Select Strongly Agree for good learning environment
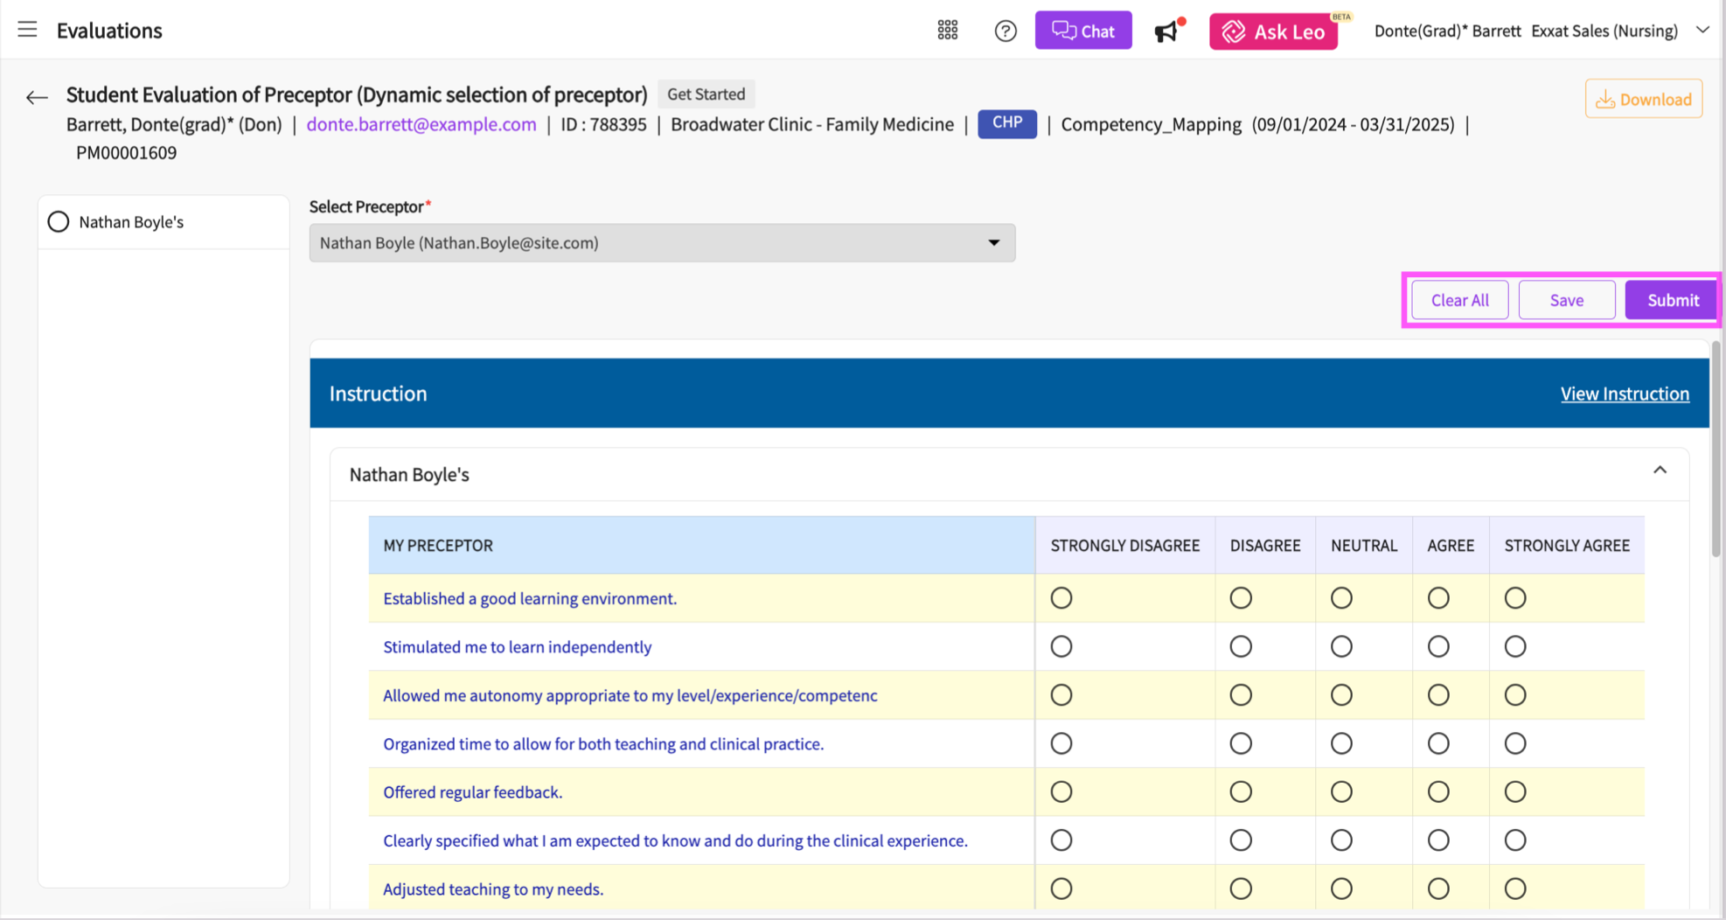The image size is (1726, 920). 1514,598
